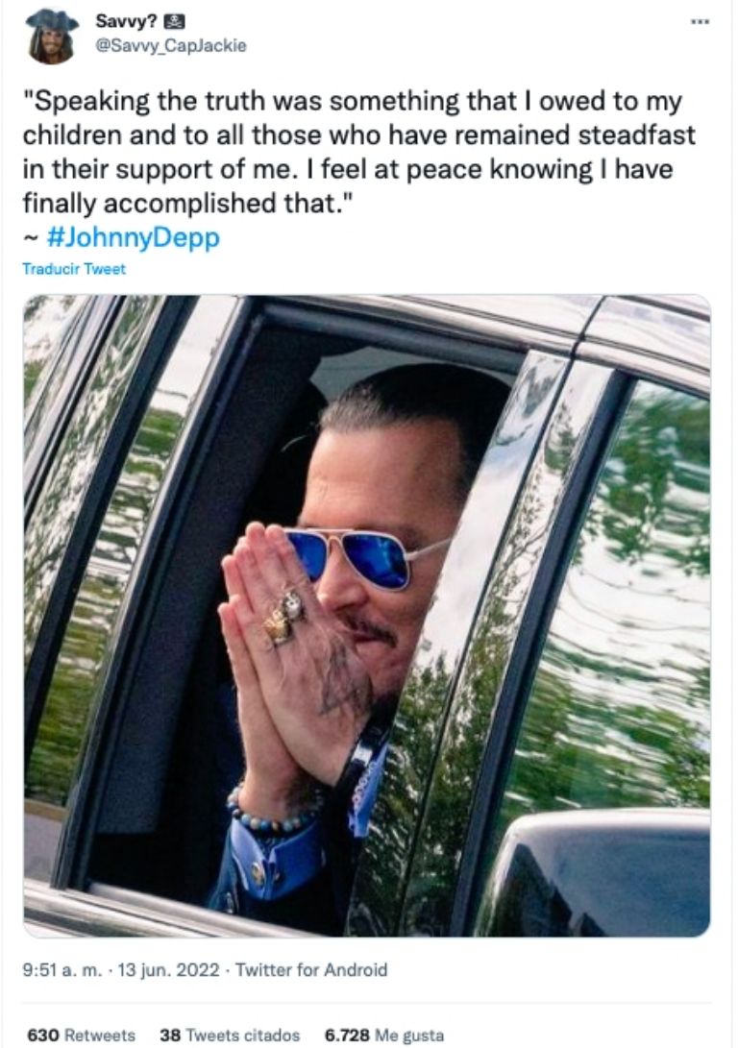Image resolution: width=738 pixels, height=1048 pixels.
Task: Open the three-dot more options menu
Action: pos(701,22)
